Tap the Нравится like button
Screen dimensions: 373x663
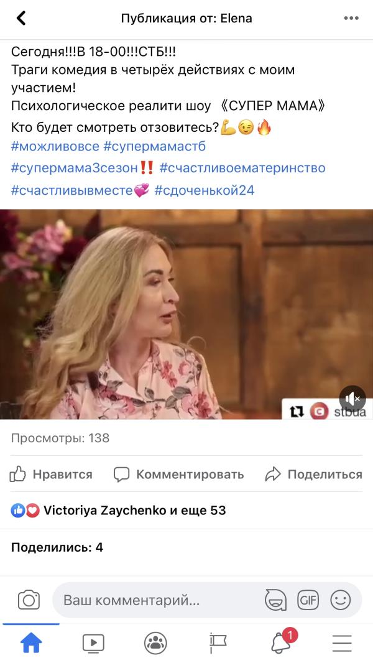coord(51,475)
